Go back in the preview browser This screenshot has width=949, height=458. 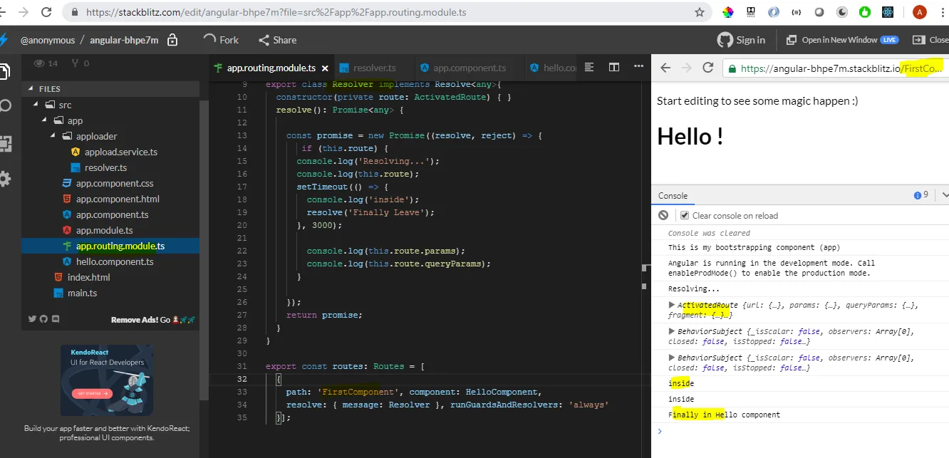point(665,68)
